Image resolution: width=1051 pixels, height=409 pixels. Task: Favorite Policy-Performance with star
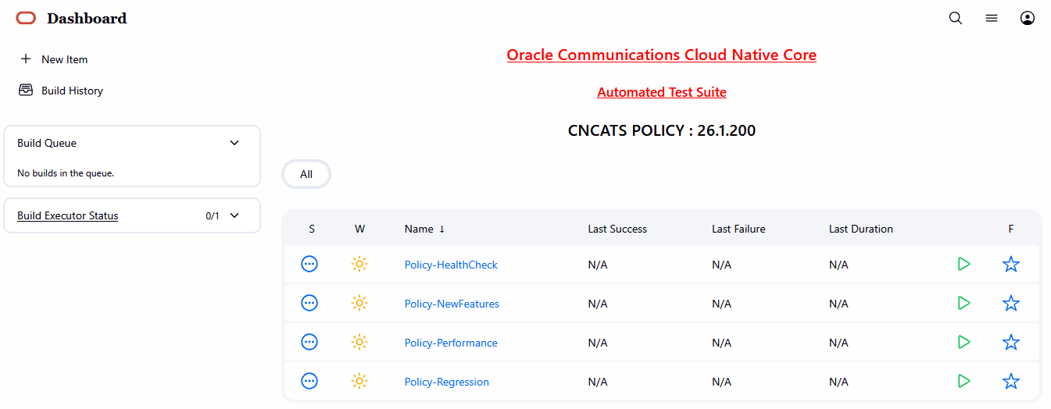click(1011, 342)
